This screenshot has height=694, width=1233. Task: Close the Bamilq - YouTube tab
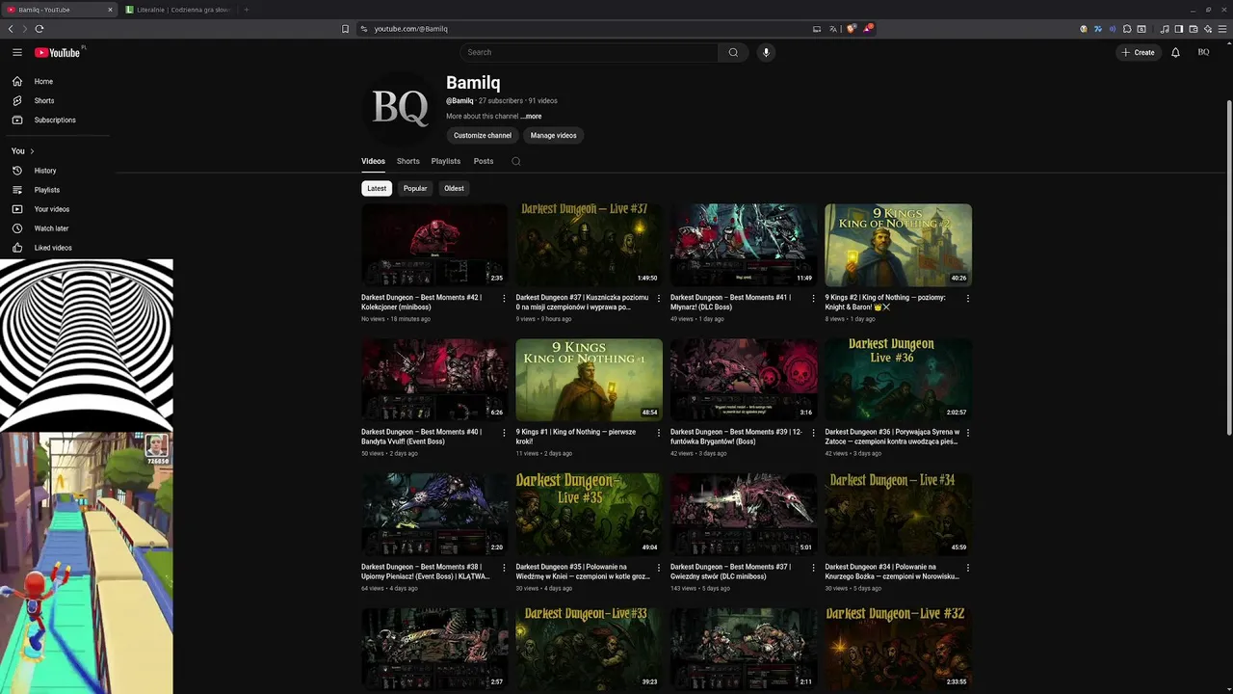110,10
